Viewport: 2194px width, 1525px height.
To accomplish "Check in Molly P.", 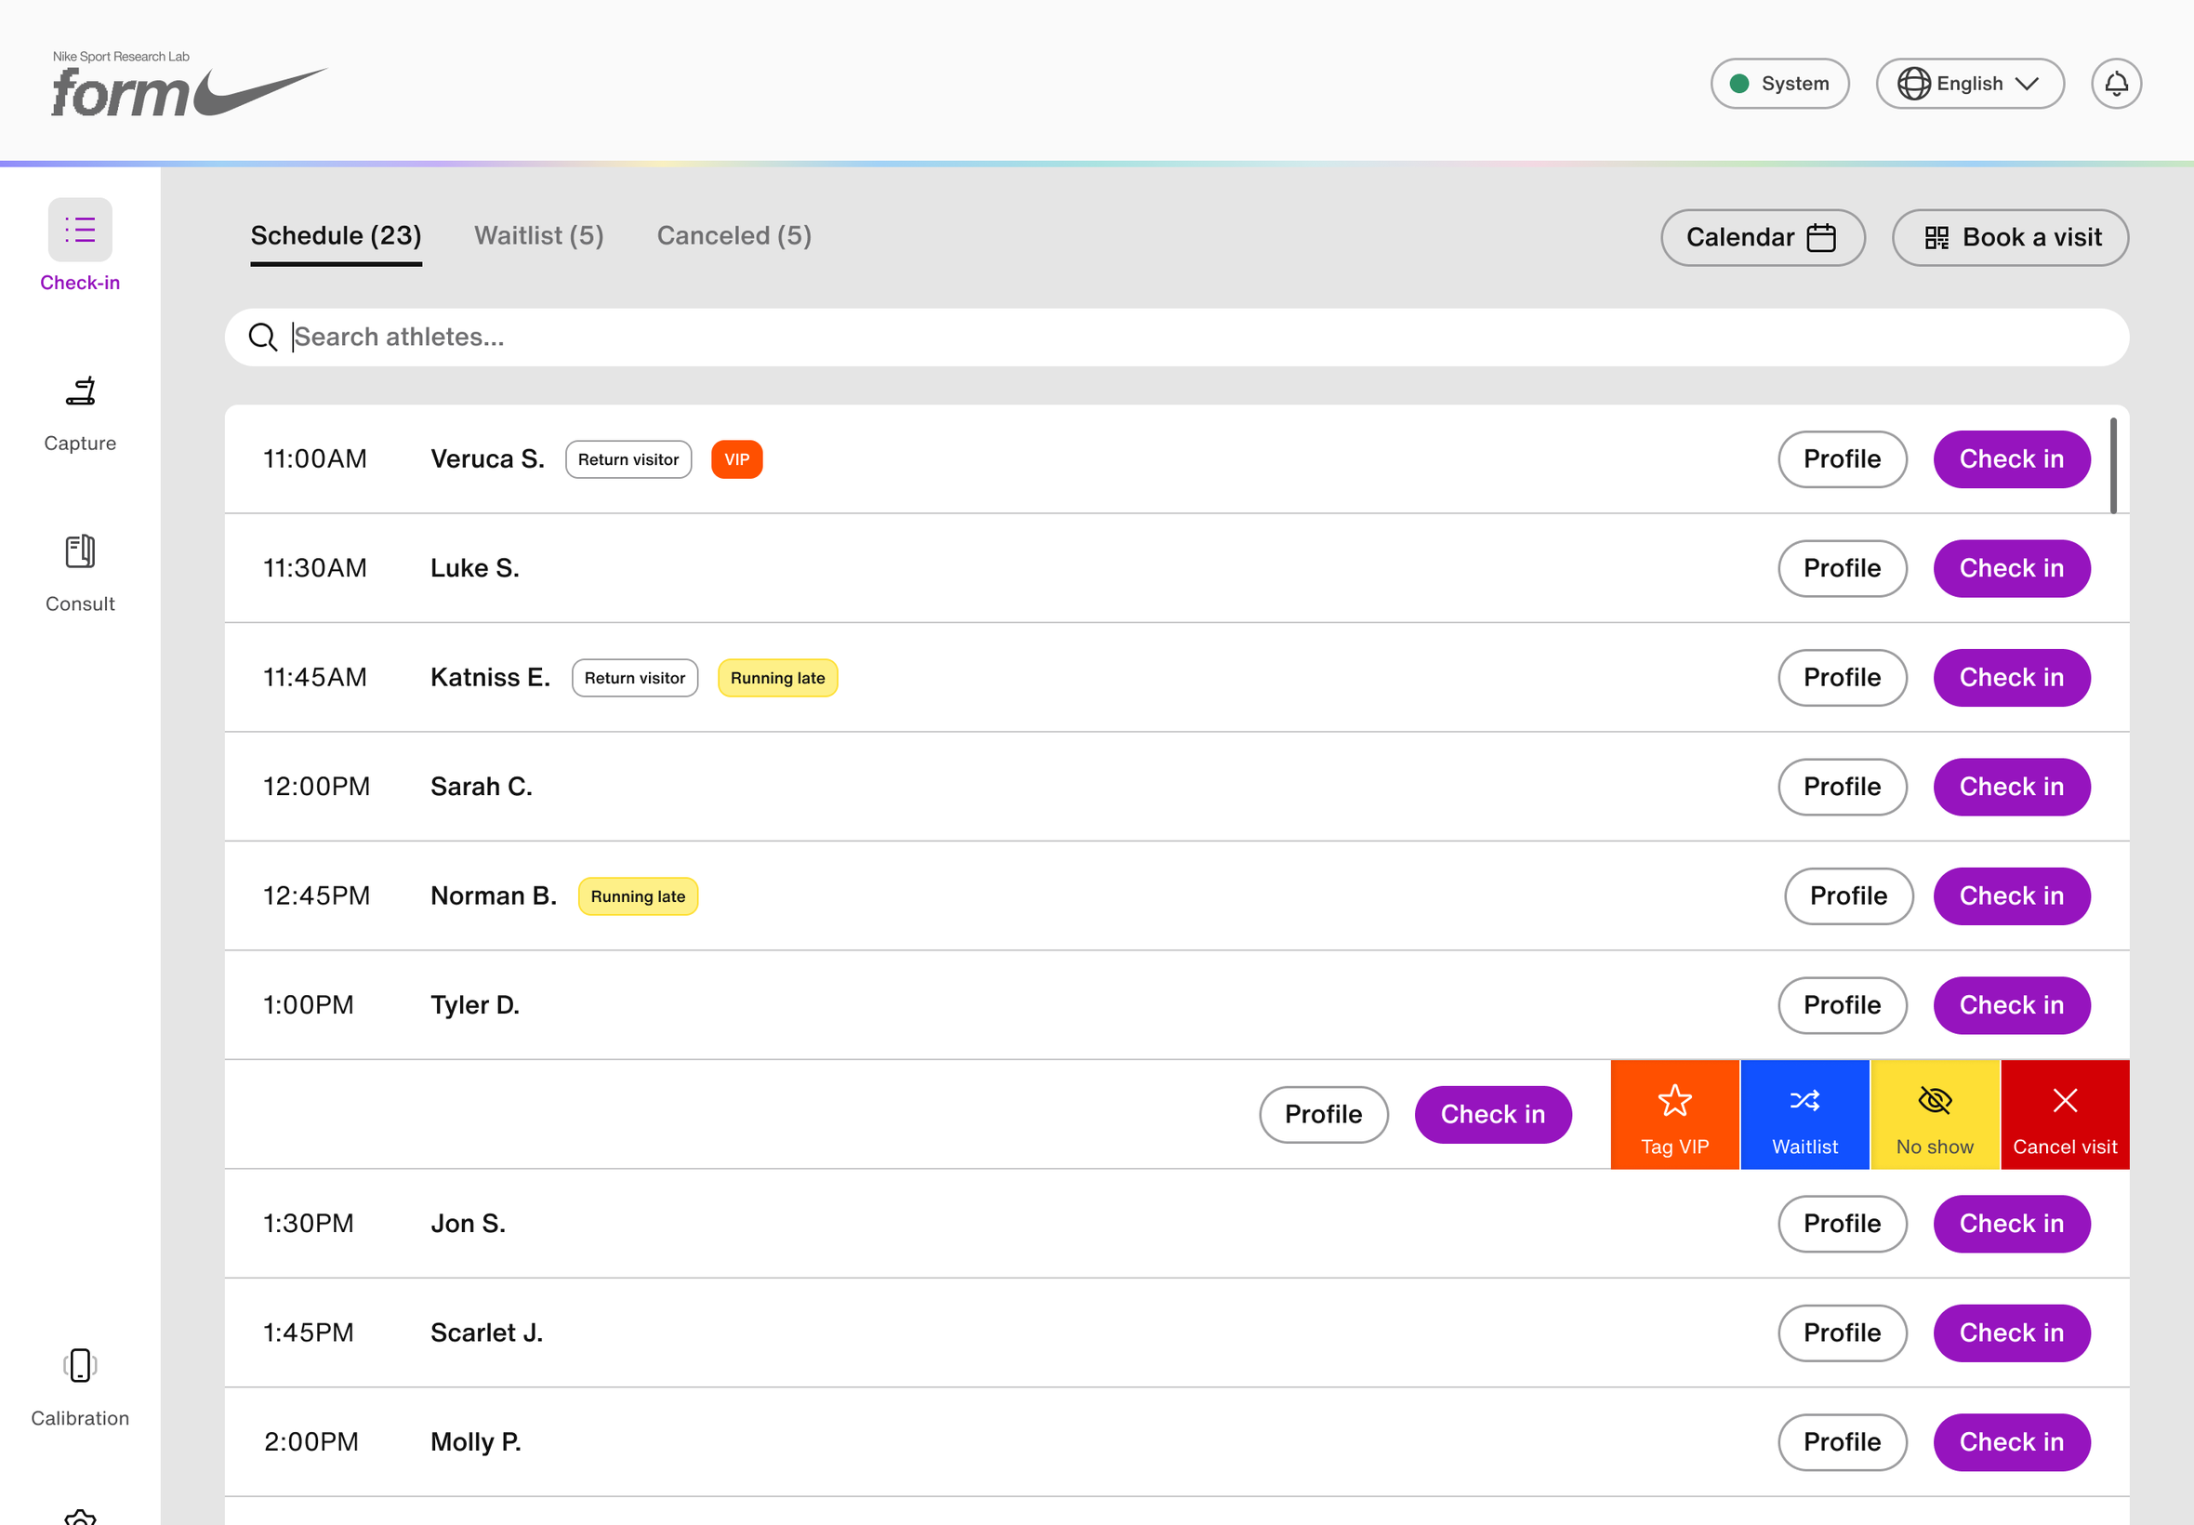I will pyautogui.click(x=2012, y=1442).
